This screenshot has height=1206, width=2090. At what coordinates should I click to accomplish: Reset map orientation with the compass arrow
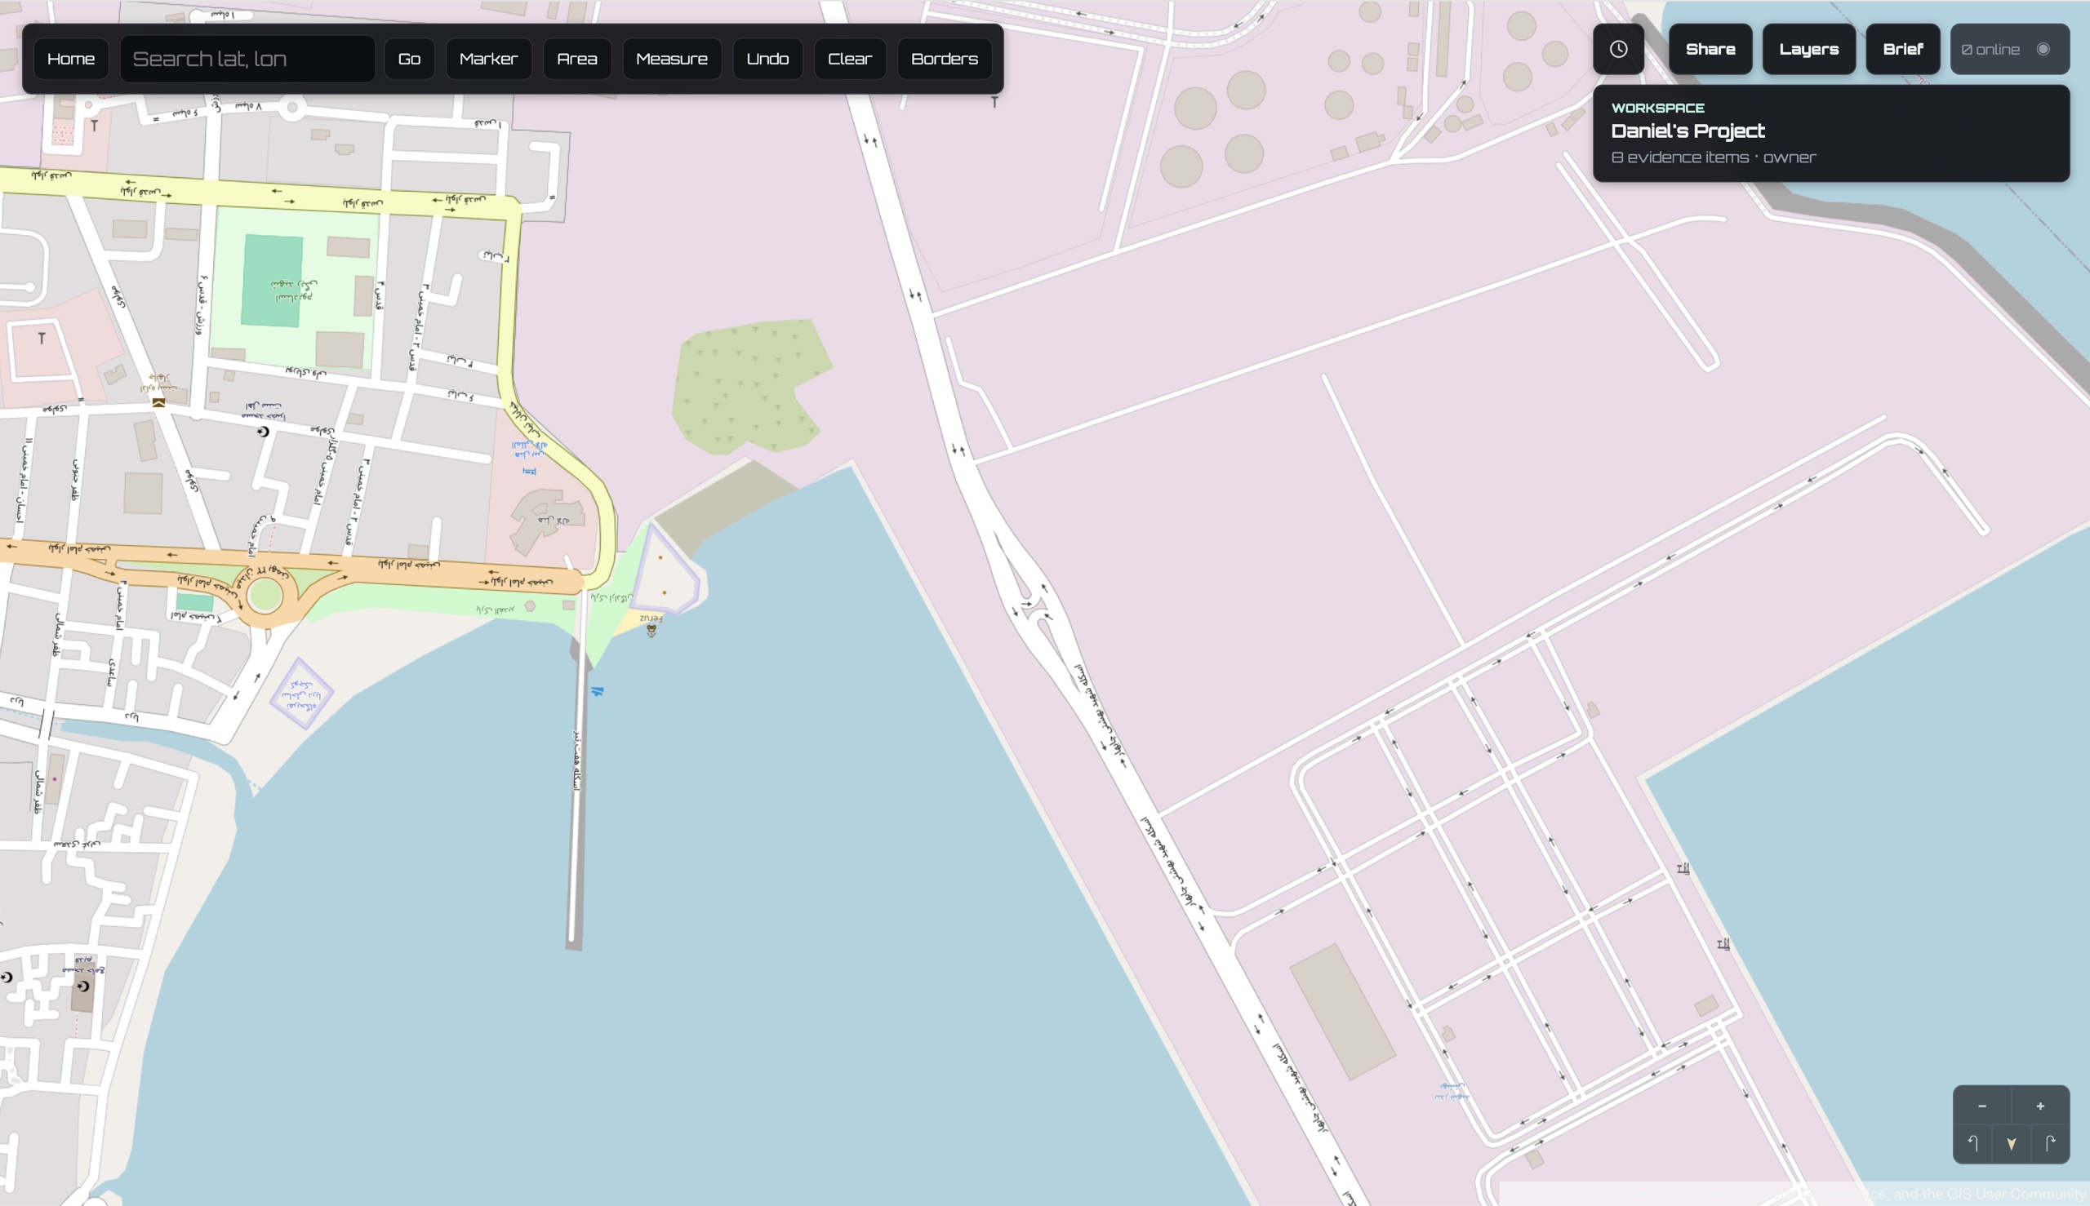pos(2012,1144)
